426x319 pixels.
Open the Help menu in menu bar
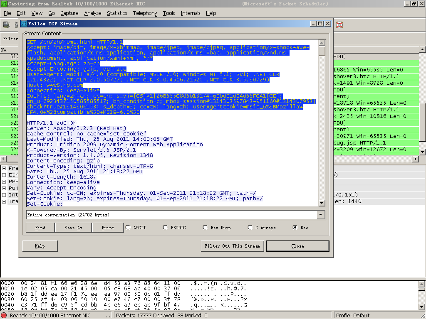tap(211, 13)
